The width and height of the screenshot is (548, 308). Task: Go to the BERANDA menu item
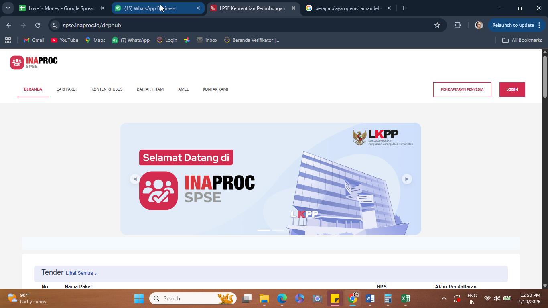pyautogui.click(x=33, y=89)
